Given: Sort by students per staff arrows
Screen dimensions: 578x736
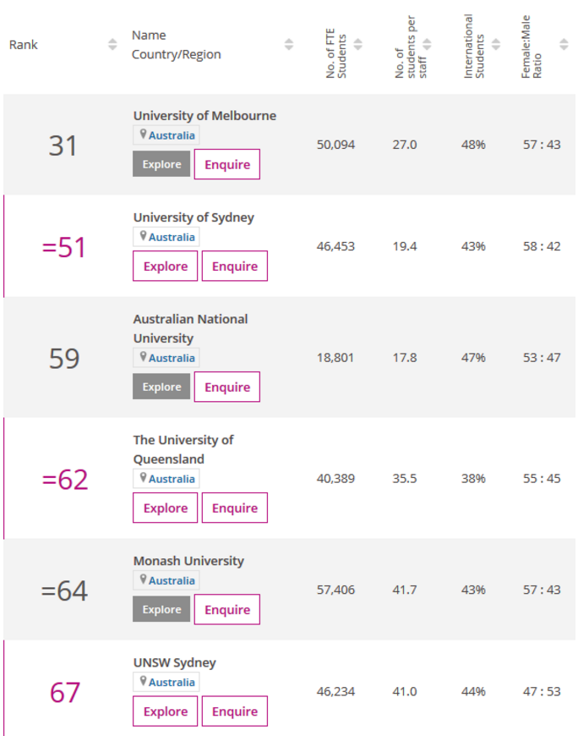Looking at the screenshot, I should pyautogui.click(x=427, y=45).
